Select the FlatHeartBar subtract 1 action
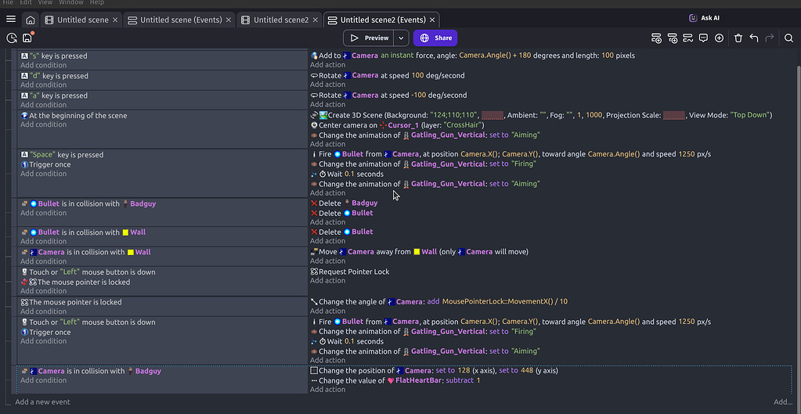The height and width of the screenshot is (414, 801). 395,381
